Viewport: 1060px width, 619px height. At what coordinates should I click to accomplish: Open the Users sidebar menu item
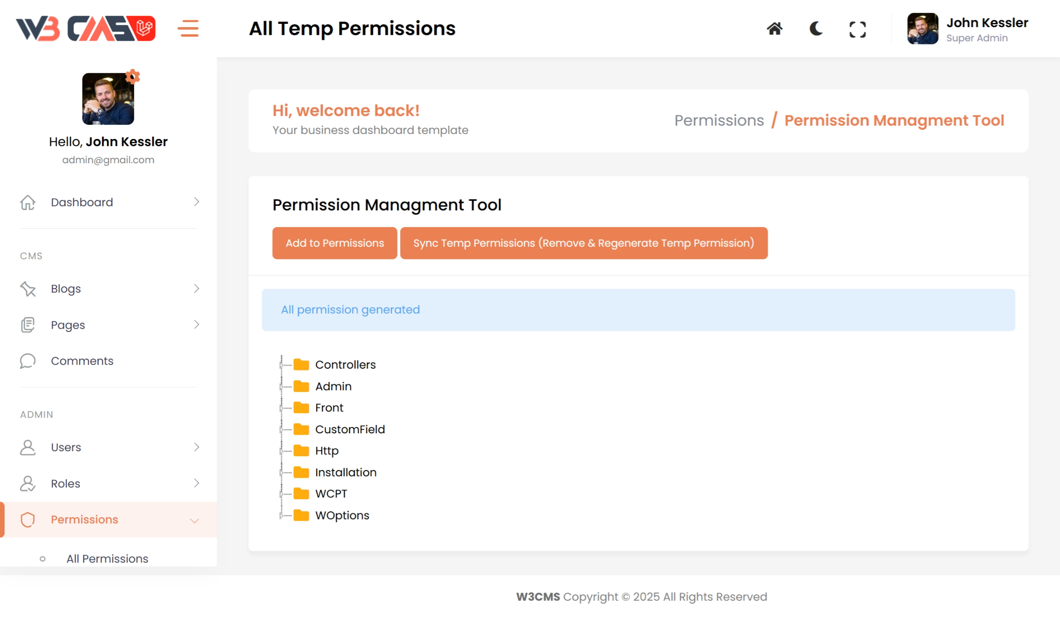(66, 447)
